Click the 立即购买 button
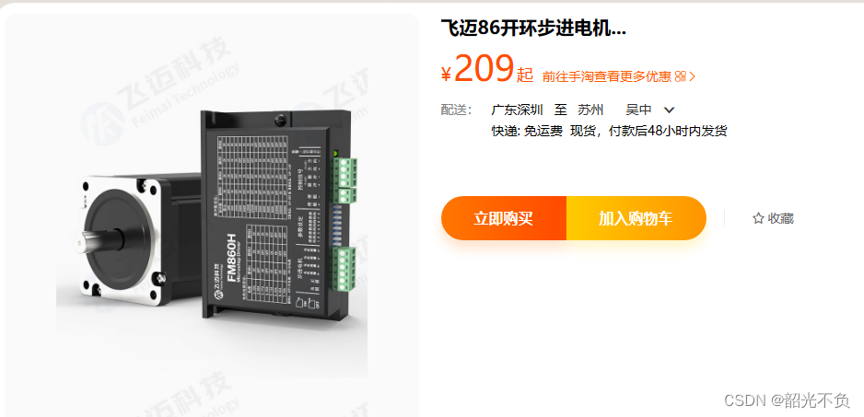This screenshot has width=864, height=417. point(504,218)
